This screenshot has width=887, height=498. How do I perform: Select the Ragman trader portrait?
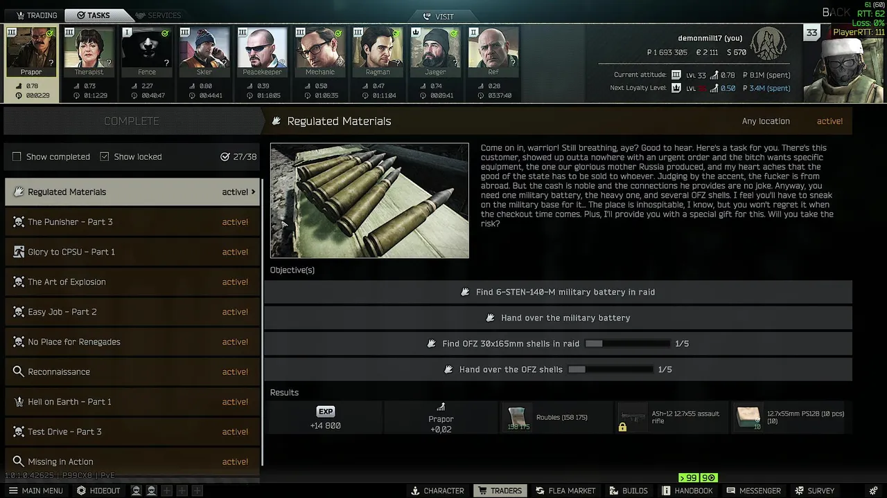(378, 52)
